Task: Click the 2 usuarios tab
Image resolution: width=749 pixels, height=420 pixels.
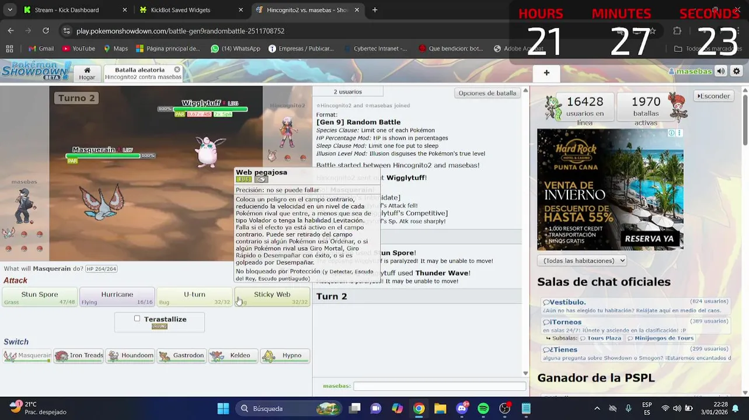Action: click(347, 92)
